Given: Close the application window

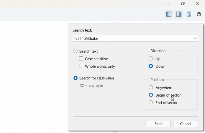Looking at the screenshot, I should click(198, 3).
